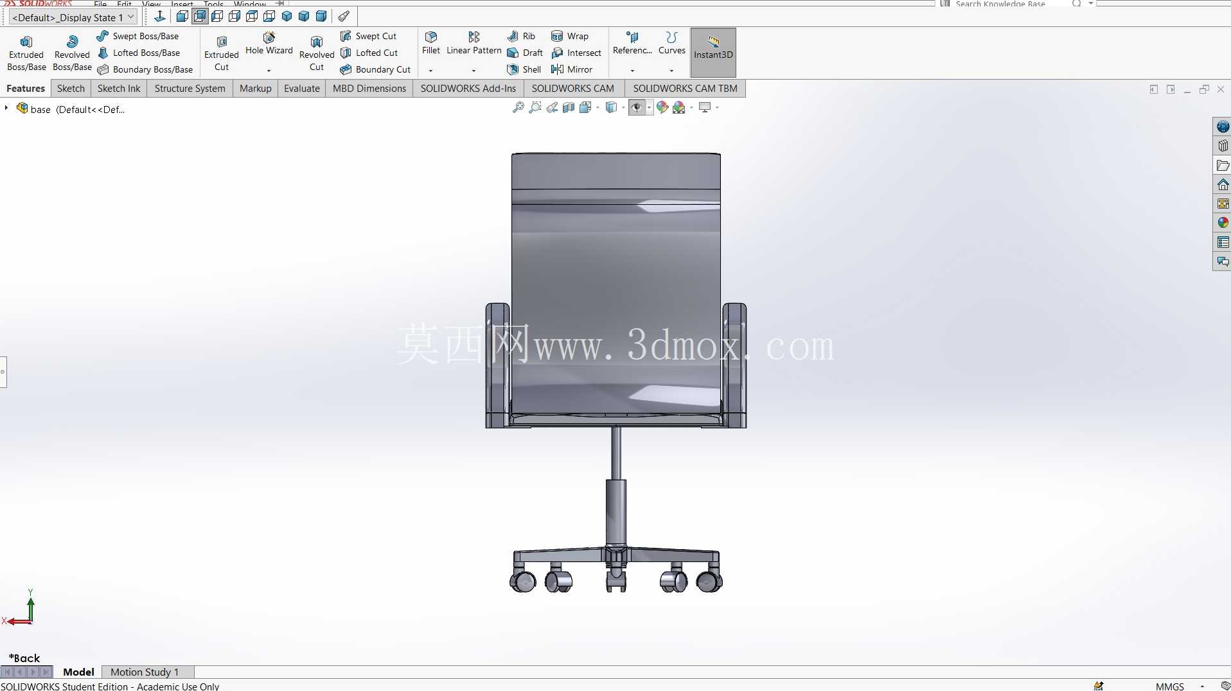Click Zoom to Fit magnifier icon
Image resolution: width=1231 pixels, height=691 pixels.
(x=518, y=107)
